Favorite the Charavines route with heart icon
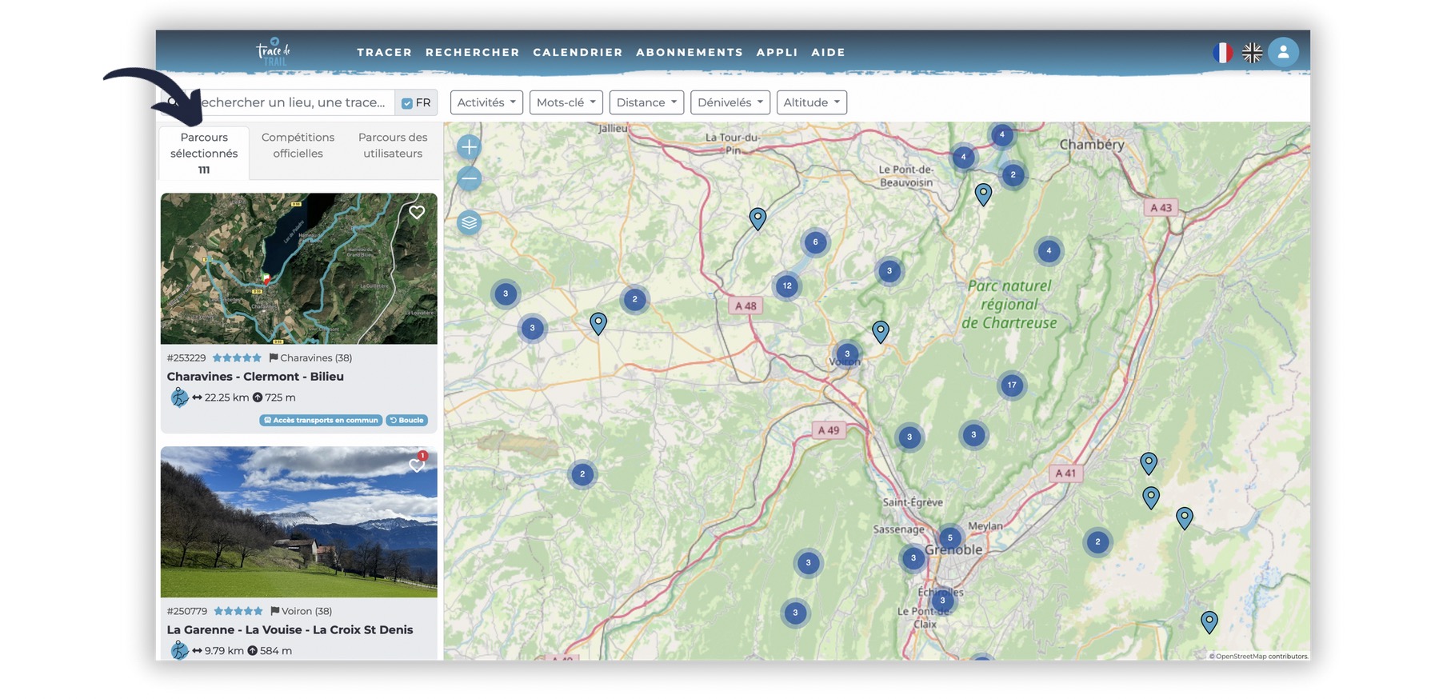 (x=417, y=212)
